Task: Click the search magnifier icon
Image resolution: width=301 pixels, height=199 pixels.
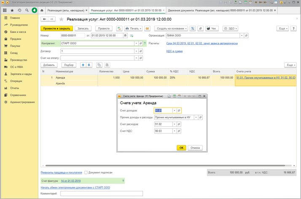Action: click(x=27, y=10)
